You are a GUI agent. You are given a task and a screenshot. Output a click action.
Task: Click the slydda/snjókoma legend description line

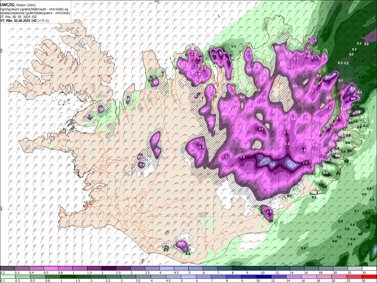(x=35, y=13)
